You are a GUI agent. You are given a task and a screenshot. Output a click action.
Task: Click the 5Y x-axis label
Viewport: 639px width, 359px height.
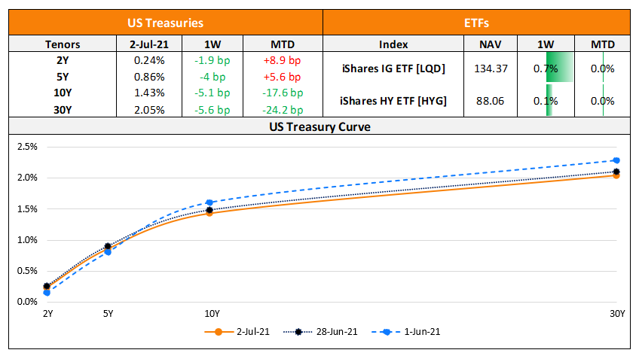pos(109,312)
